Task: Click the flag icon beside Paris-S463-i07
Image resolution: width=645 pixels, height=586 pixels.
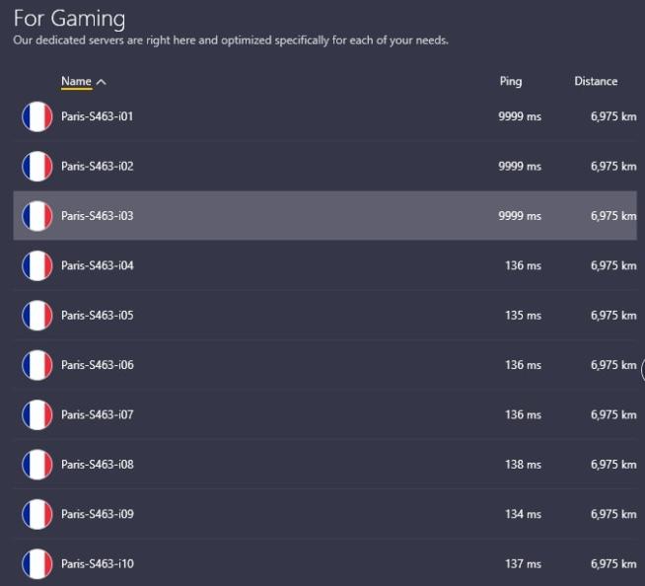Action: point(37,414)
